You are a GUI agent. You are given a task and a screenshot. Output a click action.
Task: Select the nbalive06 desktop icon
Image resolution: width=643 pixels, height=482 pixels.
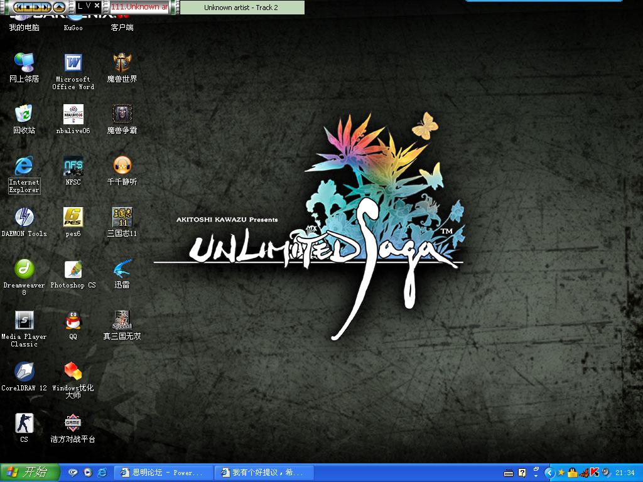[73, 119]
